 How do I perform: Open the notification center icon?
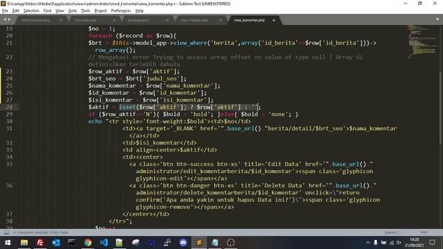432,243
